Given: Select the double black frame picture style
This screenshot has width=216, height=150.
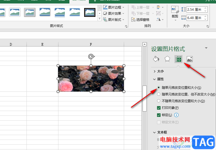Looking at the screenshot, I should tap(90, 12).
